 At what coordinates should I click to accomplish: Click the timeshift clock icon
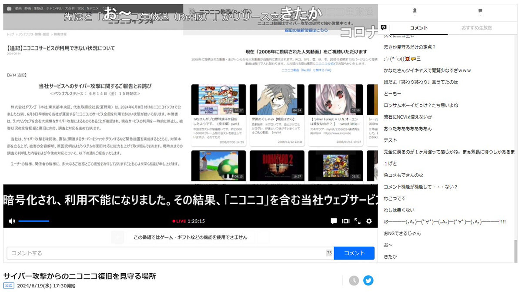tap(353, 281)
